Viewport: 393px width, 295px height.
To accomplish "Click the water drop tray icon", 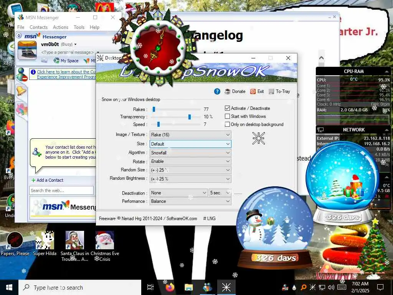I will point(294,287).
